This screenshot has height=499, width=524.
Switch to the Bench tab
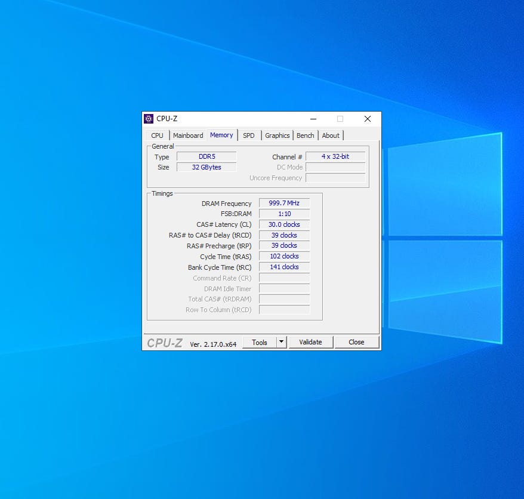tap(305, 135)
